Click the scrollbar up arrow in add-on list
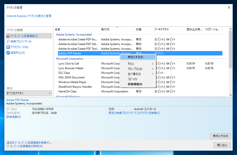237x155 pixels. [x=230, y=29]
